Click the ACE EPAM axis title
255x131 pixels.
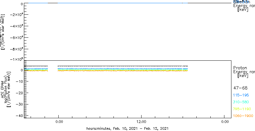[x=3, y=89]
